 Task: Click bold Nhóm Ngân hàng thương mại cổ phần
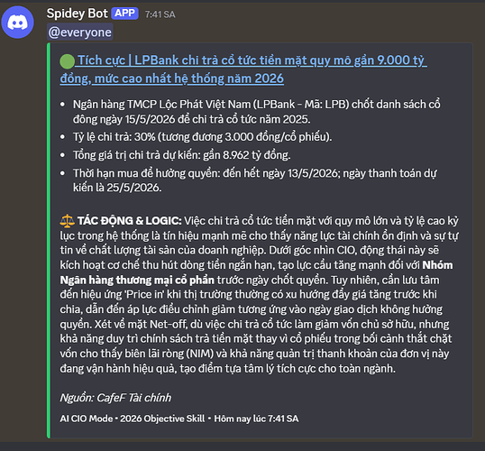[256, 272]
